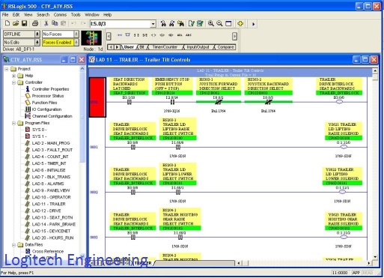Image resolution: width=384 pixels, height=278 pixels.
Task: Save the project with the floppy icon
Action: [24, 23]
